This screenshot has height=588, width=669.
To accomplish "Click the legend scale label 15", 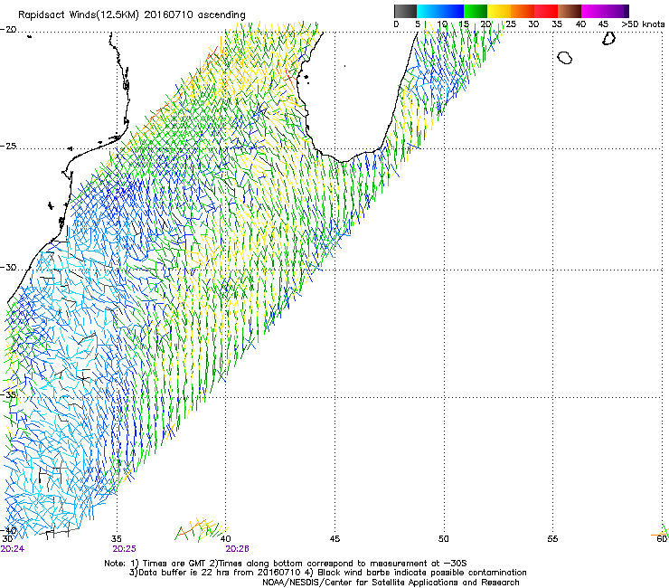I will tap(464, 24).
